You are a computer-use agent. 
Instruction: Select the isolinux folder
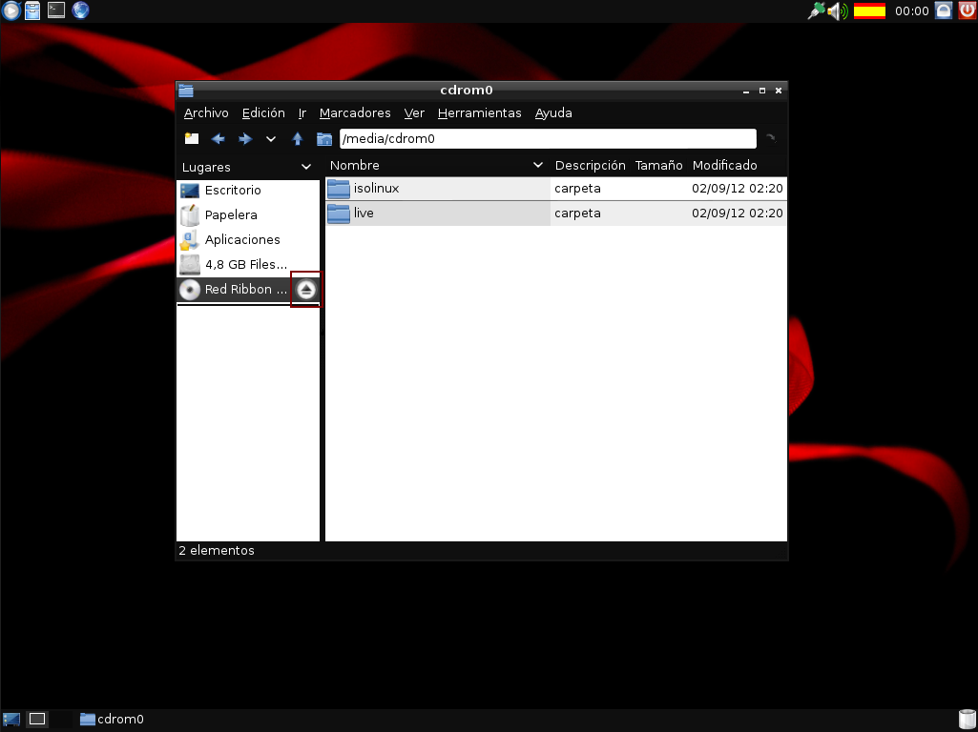point(376,189)
